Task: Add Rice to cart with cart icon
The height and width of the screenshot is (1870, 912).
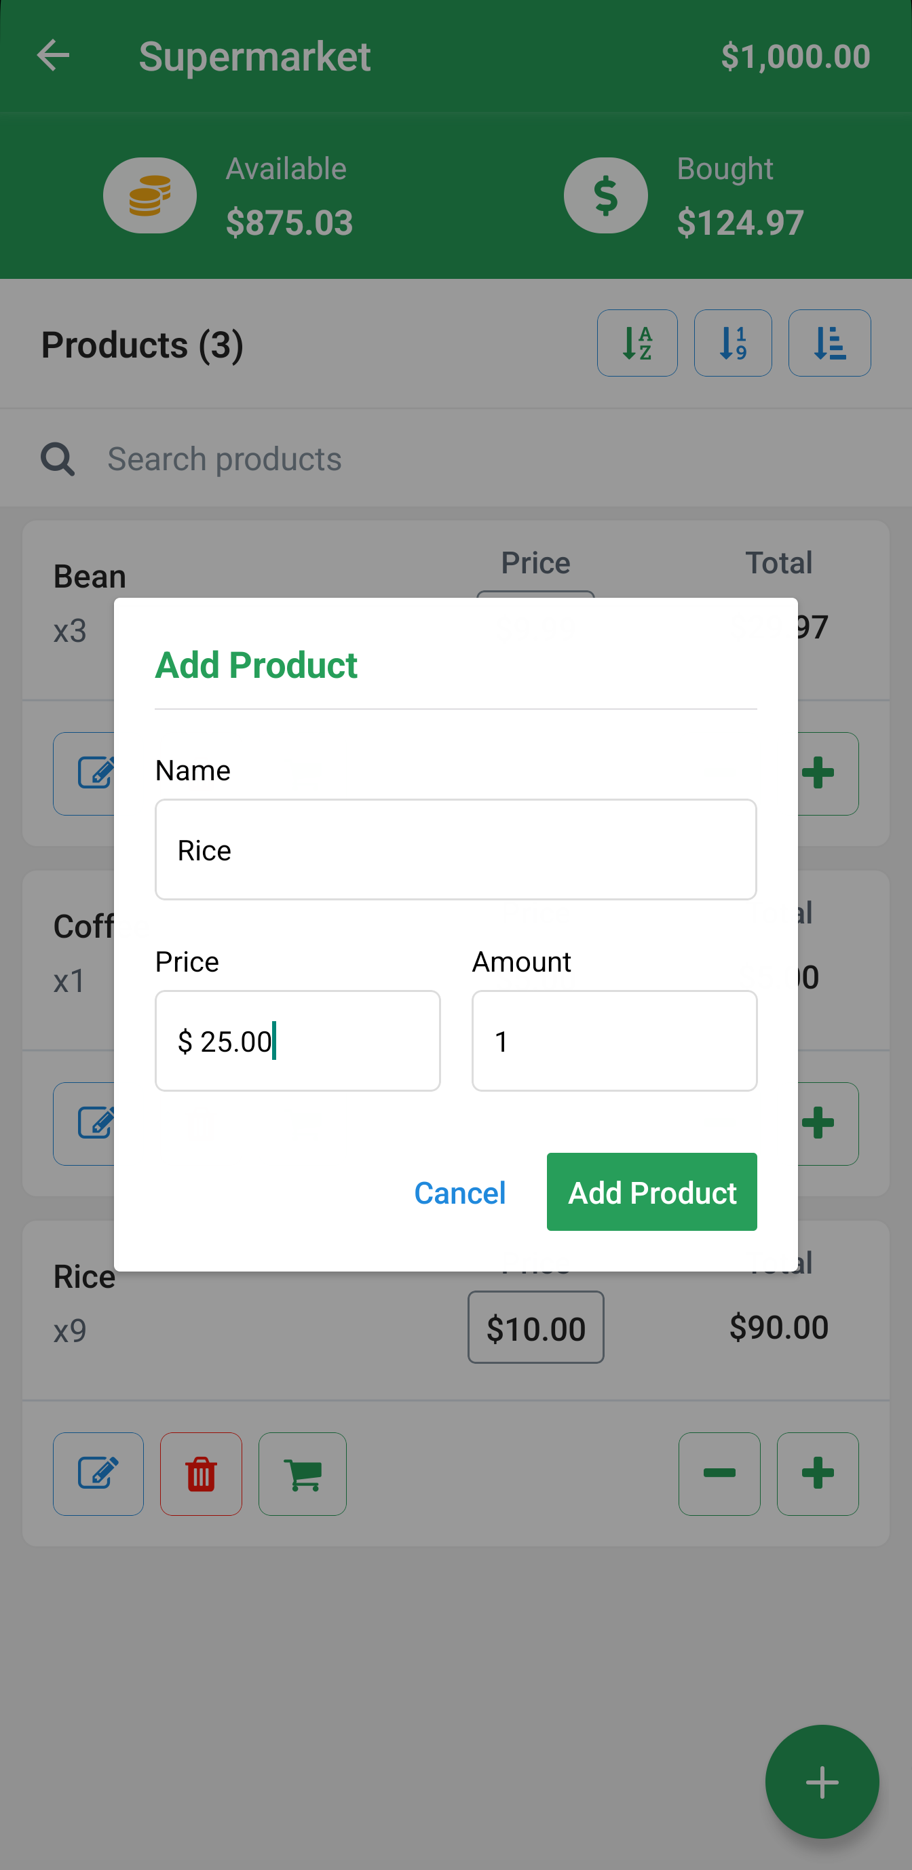Action: click(x=303, y=1474)
